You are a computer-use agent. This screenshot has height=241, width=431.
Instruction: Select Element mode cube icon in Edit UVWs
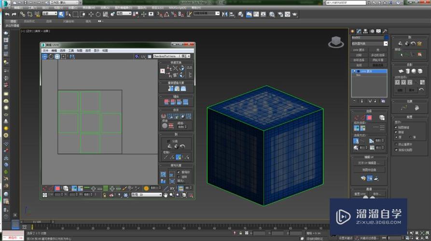(66, 188)
